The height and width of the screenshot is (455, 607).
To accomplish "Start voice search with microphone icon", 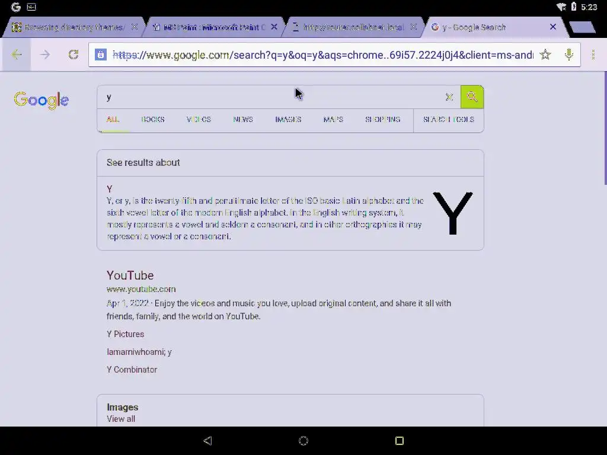I will [x=568, y=55].
